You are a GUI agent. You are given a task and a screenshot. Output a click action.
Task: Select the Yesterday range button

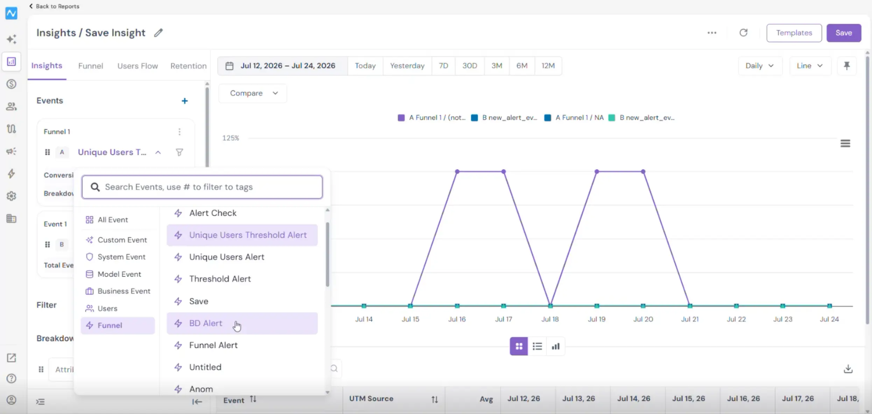pos(407,66)
